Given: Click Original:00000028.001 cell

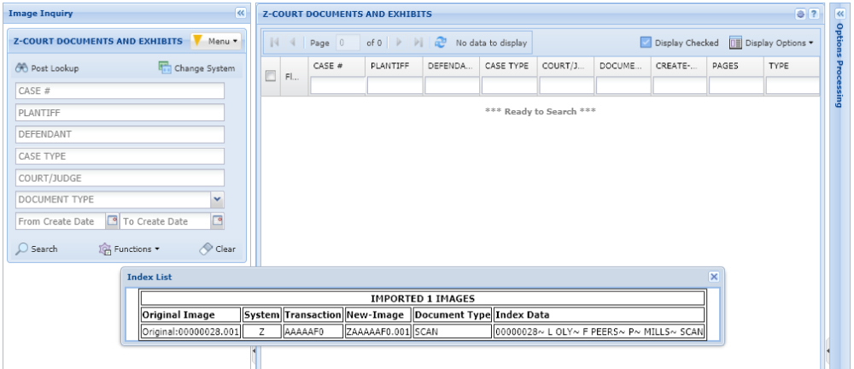Looking at the screenshot, I should [190, 331].
